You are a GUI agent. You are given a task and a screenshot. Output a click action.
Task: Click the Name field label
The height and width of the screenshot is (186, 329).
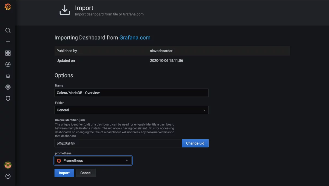[59, 85]
